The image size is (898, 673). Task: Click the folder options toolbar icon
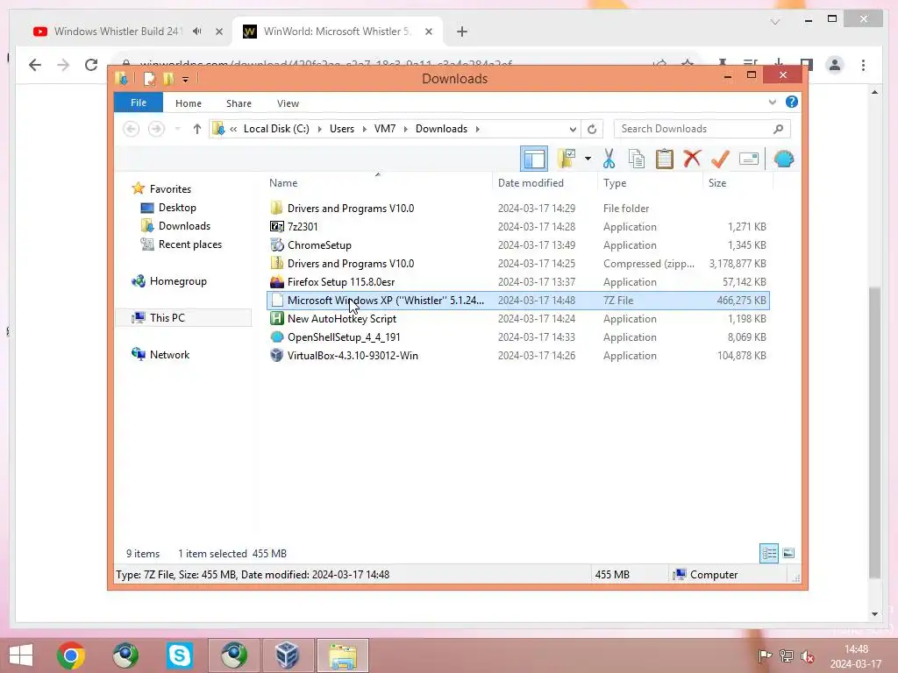[x=567, y=159]
